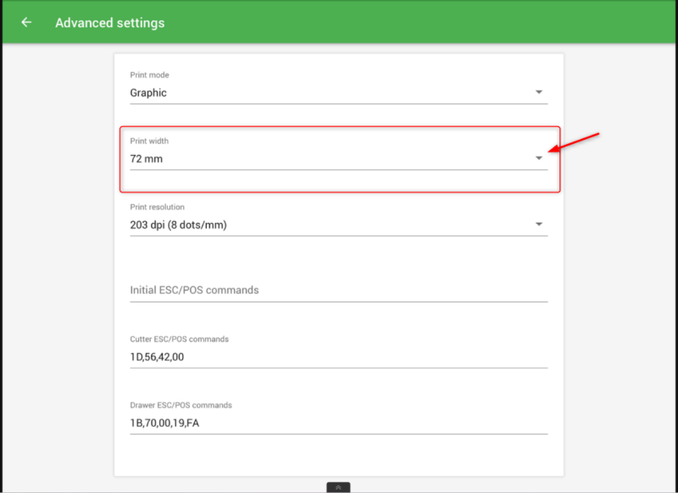Click the back arrow in the header
The width and height of the screenshot is (678, 493).
26,22
